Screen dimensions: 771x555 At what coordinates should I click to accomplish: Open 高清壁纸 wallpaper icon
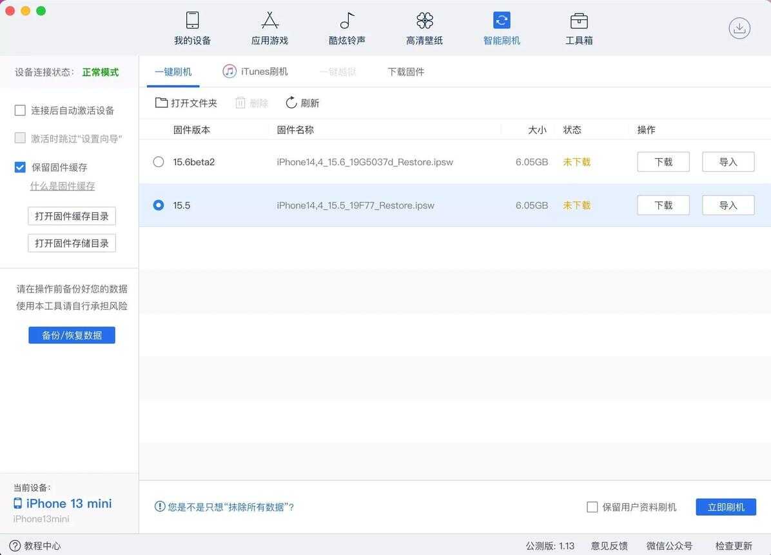coord(424,21)
